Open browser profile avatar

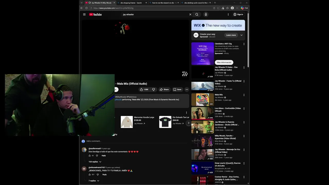coord(232,8)
